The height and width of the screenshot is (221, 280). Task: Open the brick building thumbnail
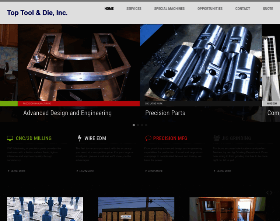tap(136, 209)
